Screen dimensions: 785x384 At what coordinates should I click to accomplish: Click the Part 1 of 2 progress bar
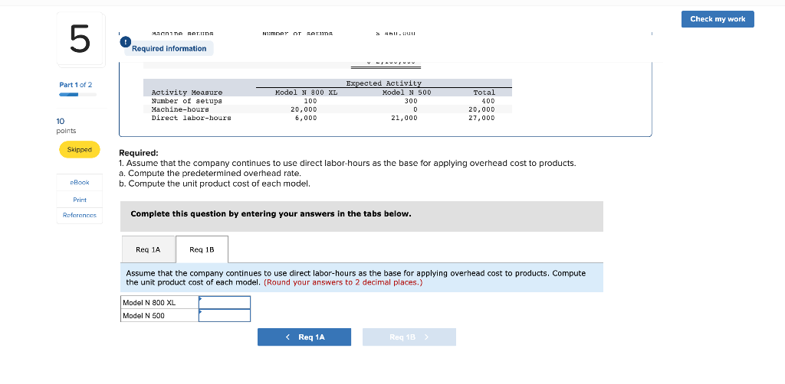coord(77,94)
